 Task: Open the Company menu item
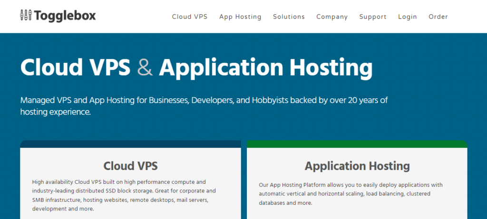click(x=332, y=17)
